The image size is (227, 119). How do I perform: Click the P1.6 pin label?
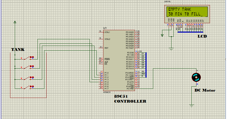click(x=106, y=86)
